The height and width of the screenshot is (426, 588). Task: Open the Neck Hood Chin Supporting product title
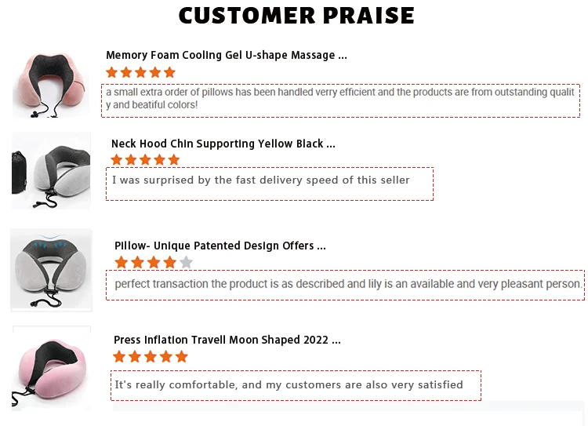click(x=223, y=144)
